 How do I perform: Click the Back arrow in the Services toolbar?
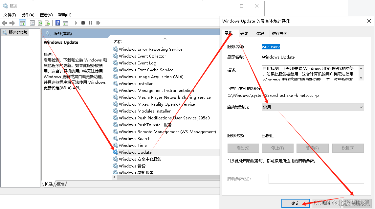[x=5, y=23]
